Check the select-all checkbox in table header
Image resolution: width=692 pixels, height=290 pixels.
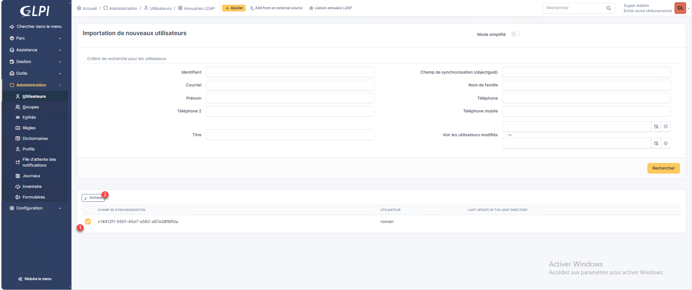(x=88, y=210)
